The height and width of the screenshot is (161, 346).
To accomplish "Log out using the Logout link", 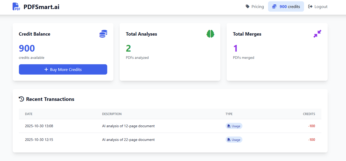I will point(318,6).
